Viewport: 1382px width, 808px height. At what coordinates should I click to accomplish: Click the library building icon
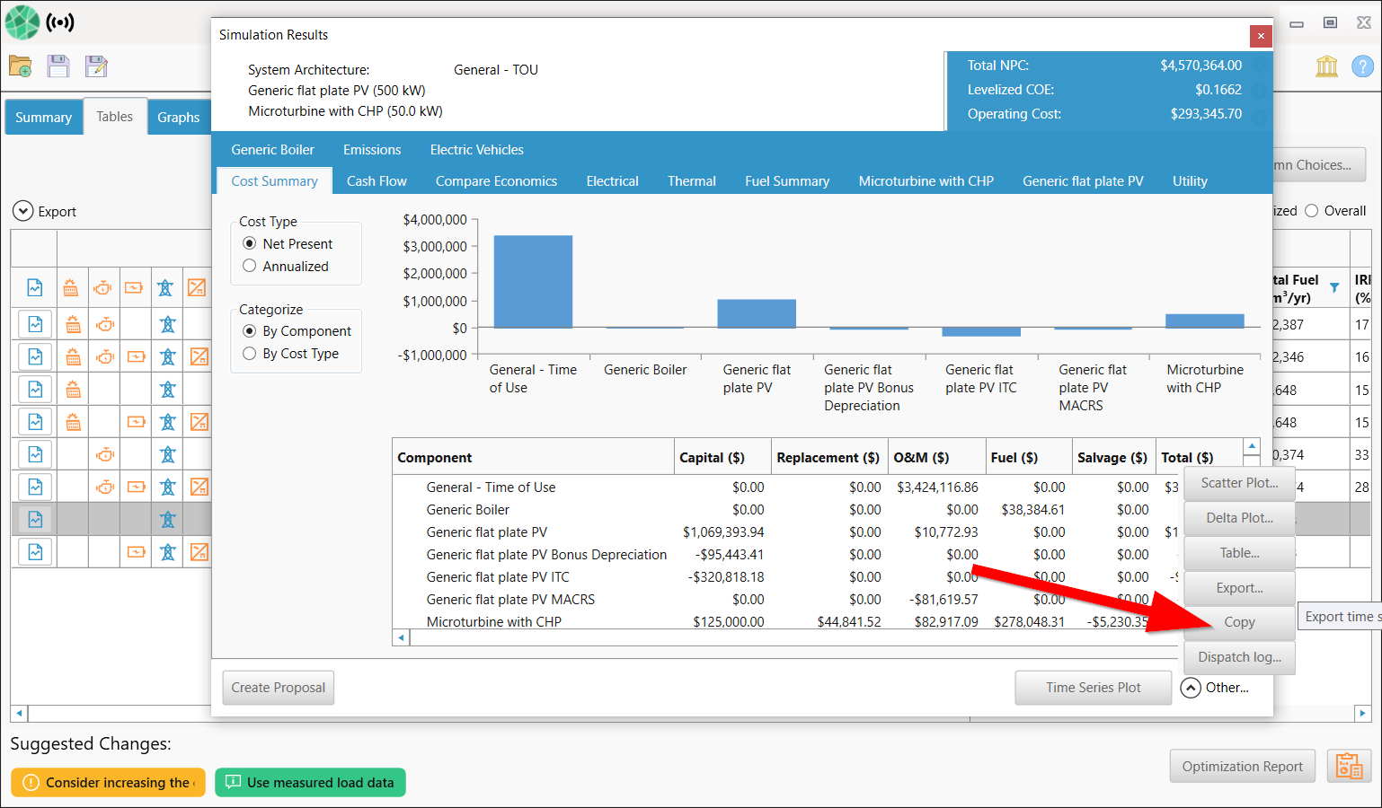tap(1326, 66)
